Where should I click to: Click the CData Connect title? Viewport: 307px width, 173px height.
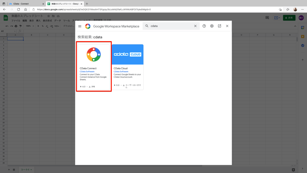coord(88,68)
